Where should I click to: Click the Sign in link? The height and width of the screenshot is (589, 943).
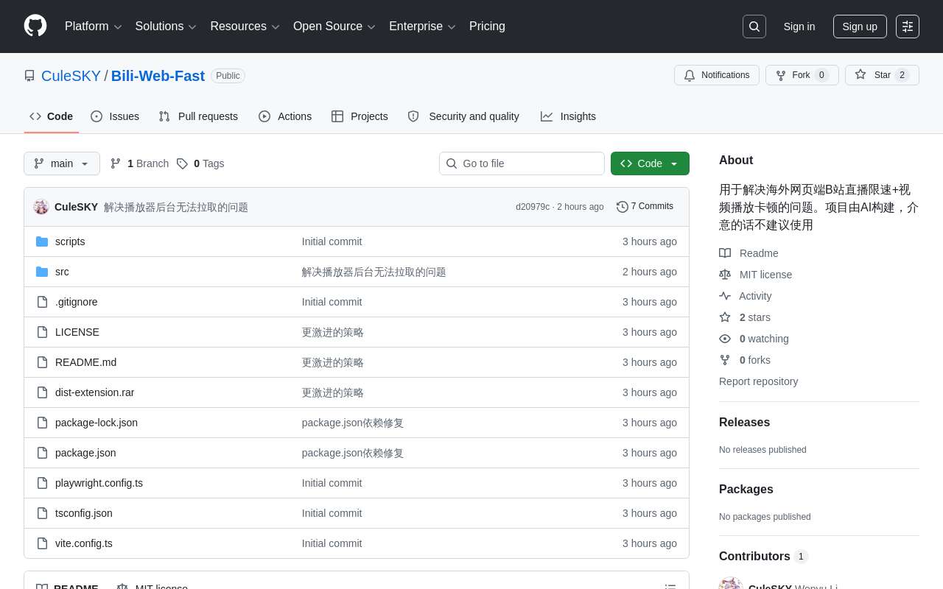click(799, 27)
